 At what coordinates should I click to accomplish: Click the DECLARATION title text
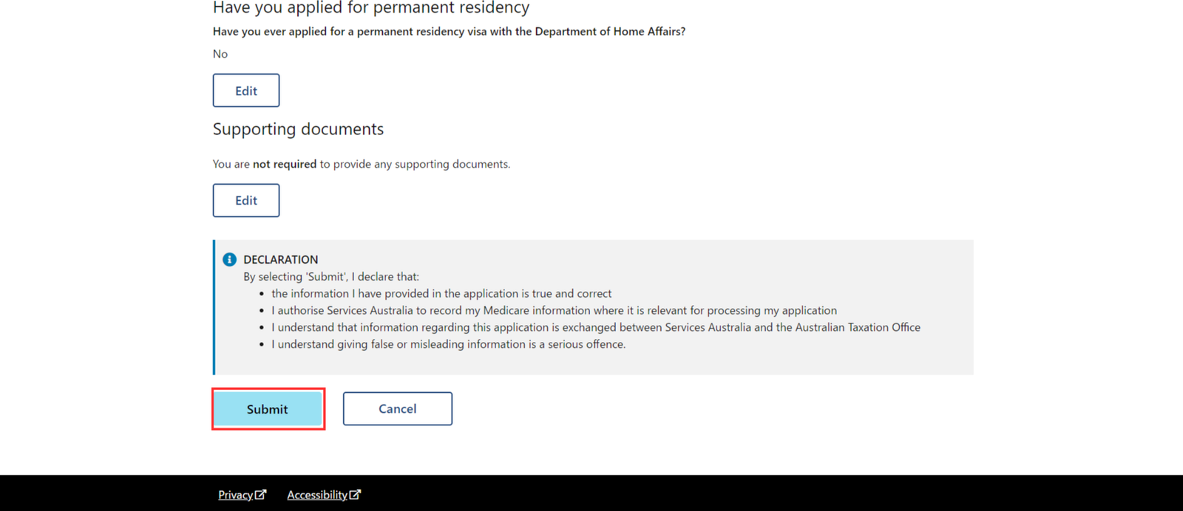(x=281, y=259)
